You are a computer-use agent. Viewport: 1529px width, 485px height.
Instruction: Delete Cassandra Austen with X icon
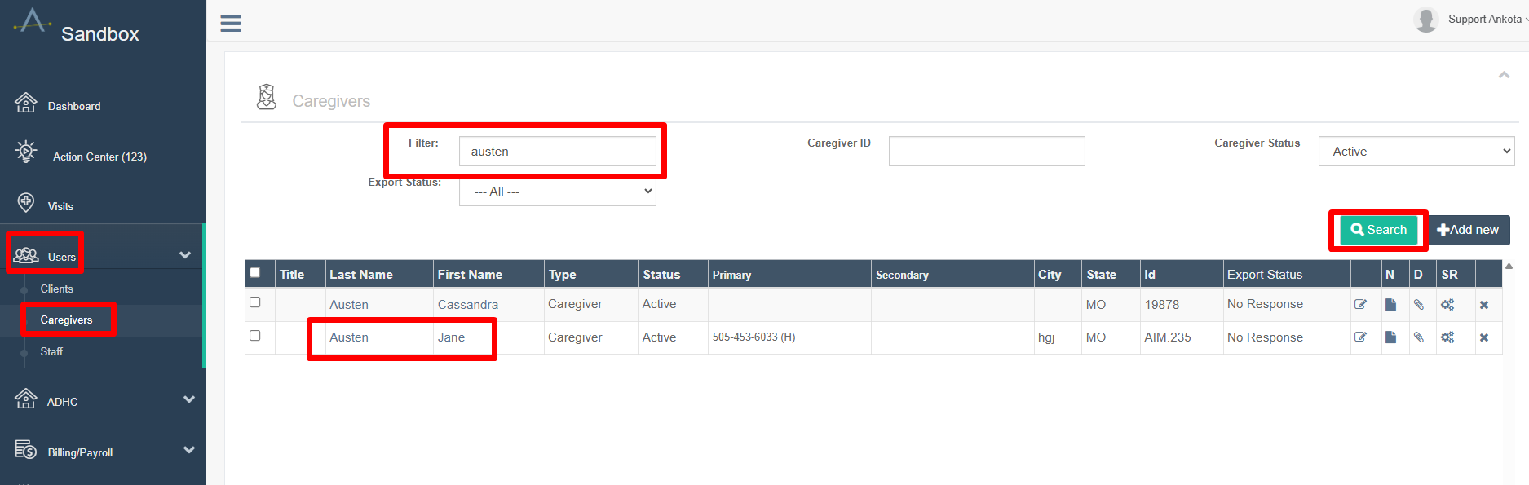(x=1484, y=305)
